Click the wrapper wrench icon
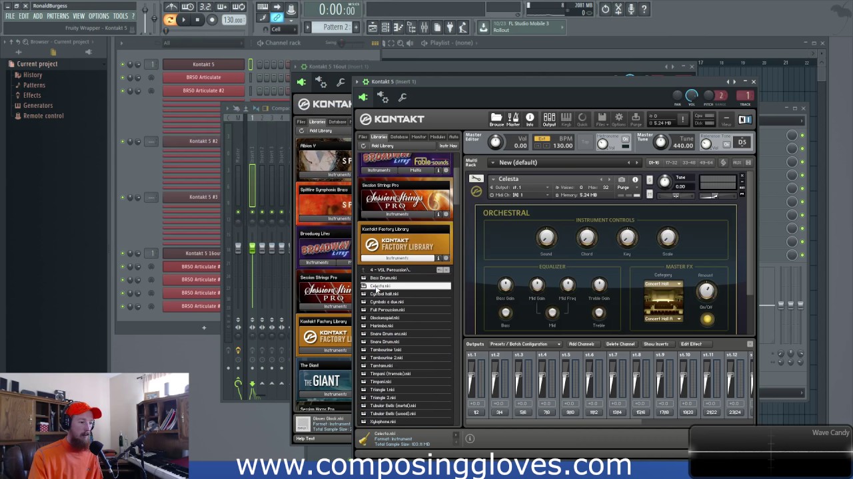 tap(403, 98)
